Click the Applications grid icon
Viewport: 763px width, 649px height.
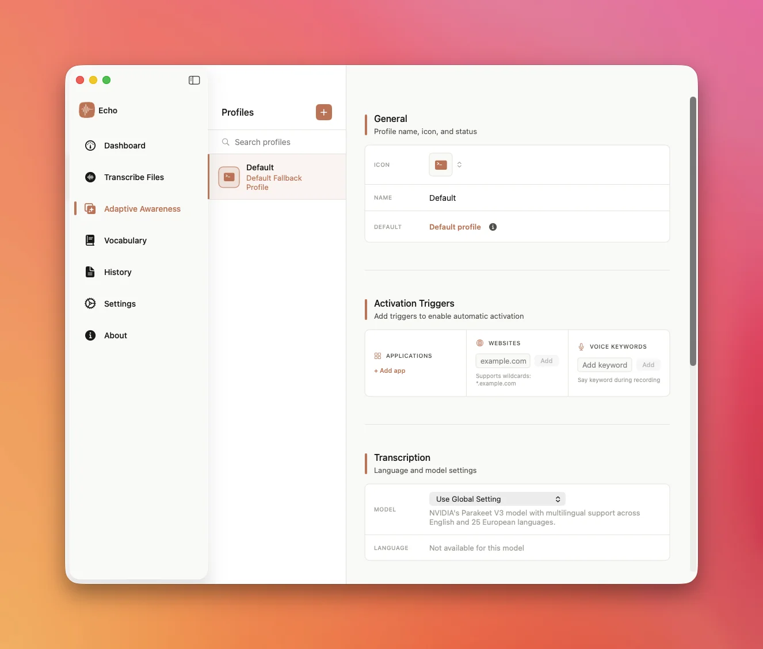[378, 356]
